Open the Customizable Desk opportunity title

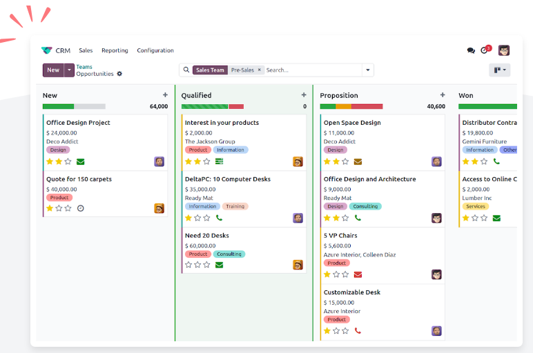pos(352,292)
